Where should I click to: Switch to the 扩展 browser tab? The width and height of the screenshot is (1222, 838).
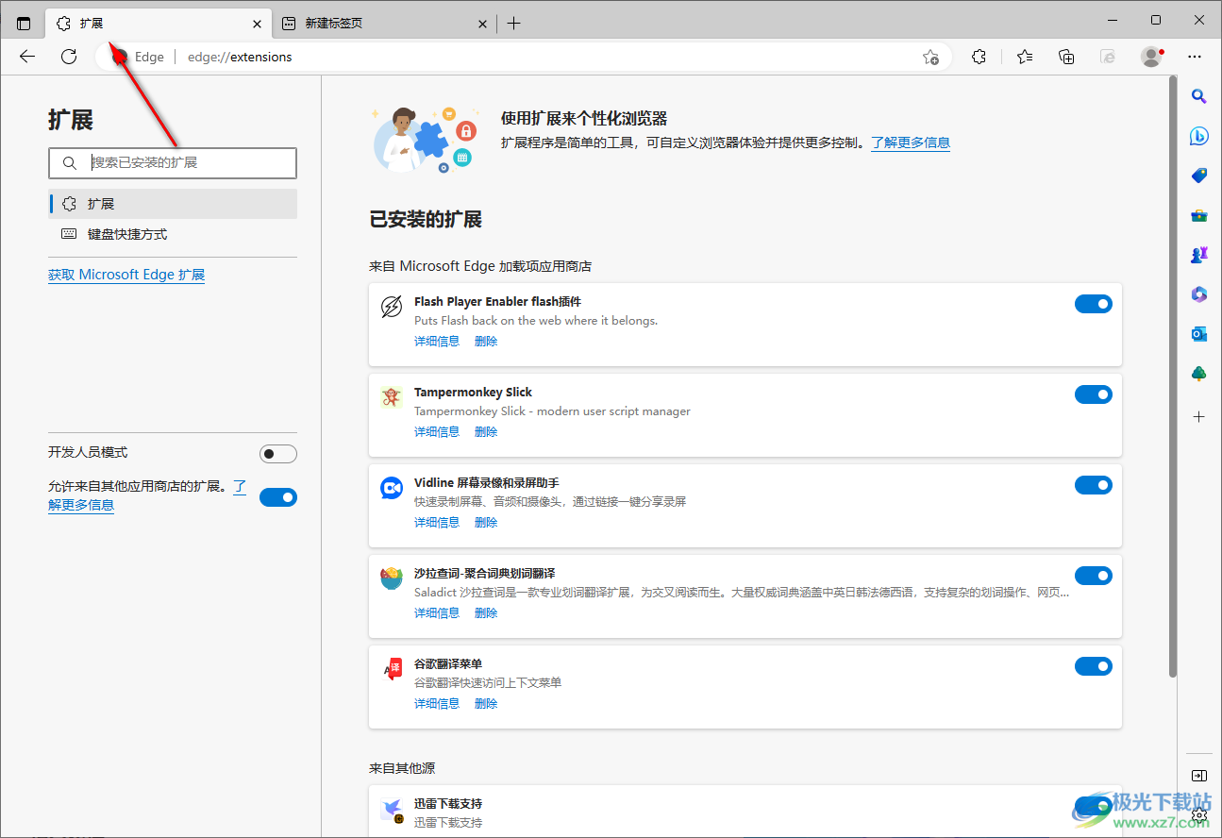click(x=158, y=24)
